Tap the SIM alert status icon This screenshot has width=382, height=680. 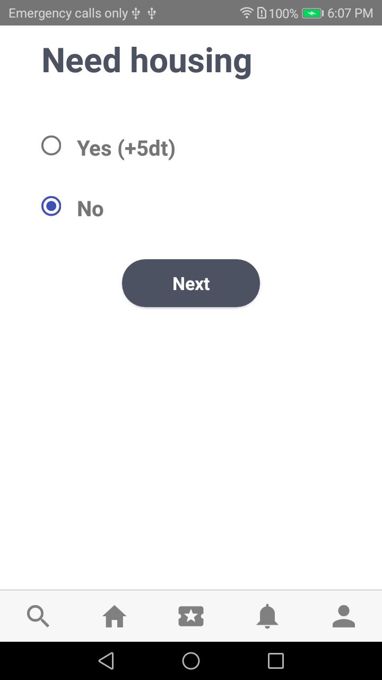(262, 13)
